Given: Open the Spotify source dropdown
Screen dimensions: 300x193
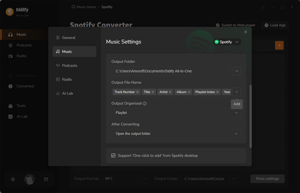Looking at the screenshot, I should (x=227, y=42).
